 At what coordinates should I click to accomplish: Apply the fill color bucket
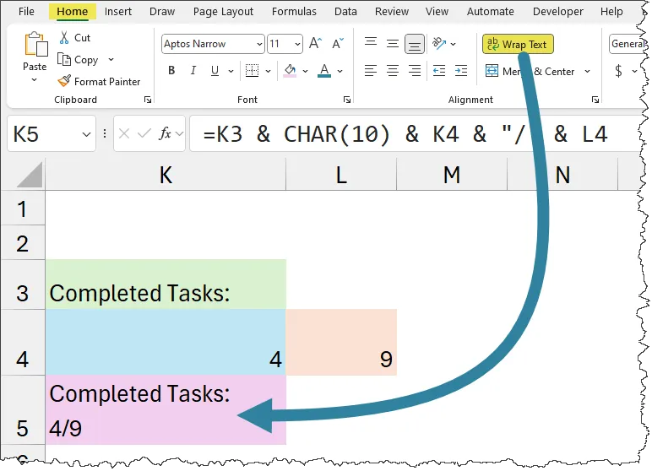tap(290, 71)
